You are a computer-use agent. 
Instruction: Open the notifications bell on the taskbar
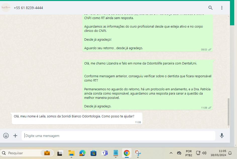pyautogui.click(x=230, y=153)
